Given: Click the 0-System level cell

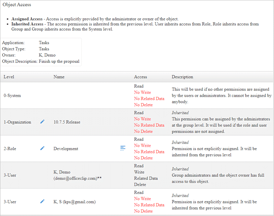Looking at the screenshot, I should [x=12, y=95].
